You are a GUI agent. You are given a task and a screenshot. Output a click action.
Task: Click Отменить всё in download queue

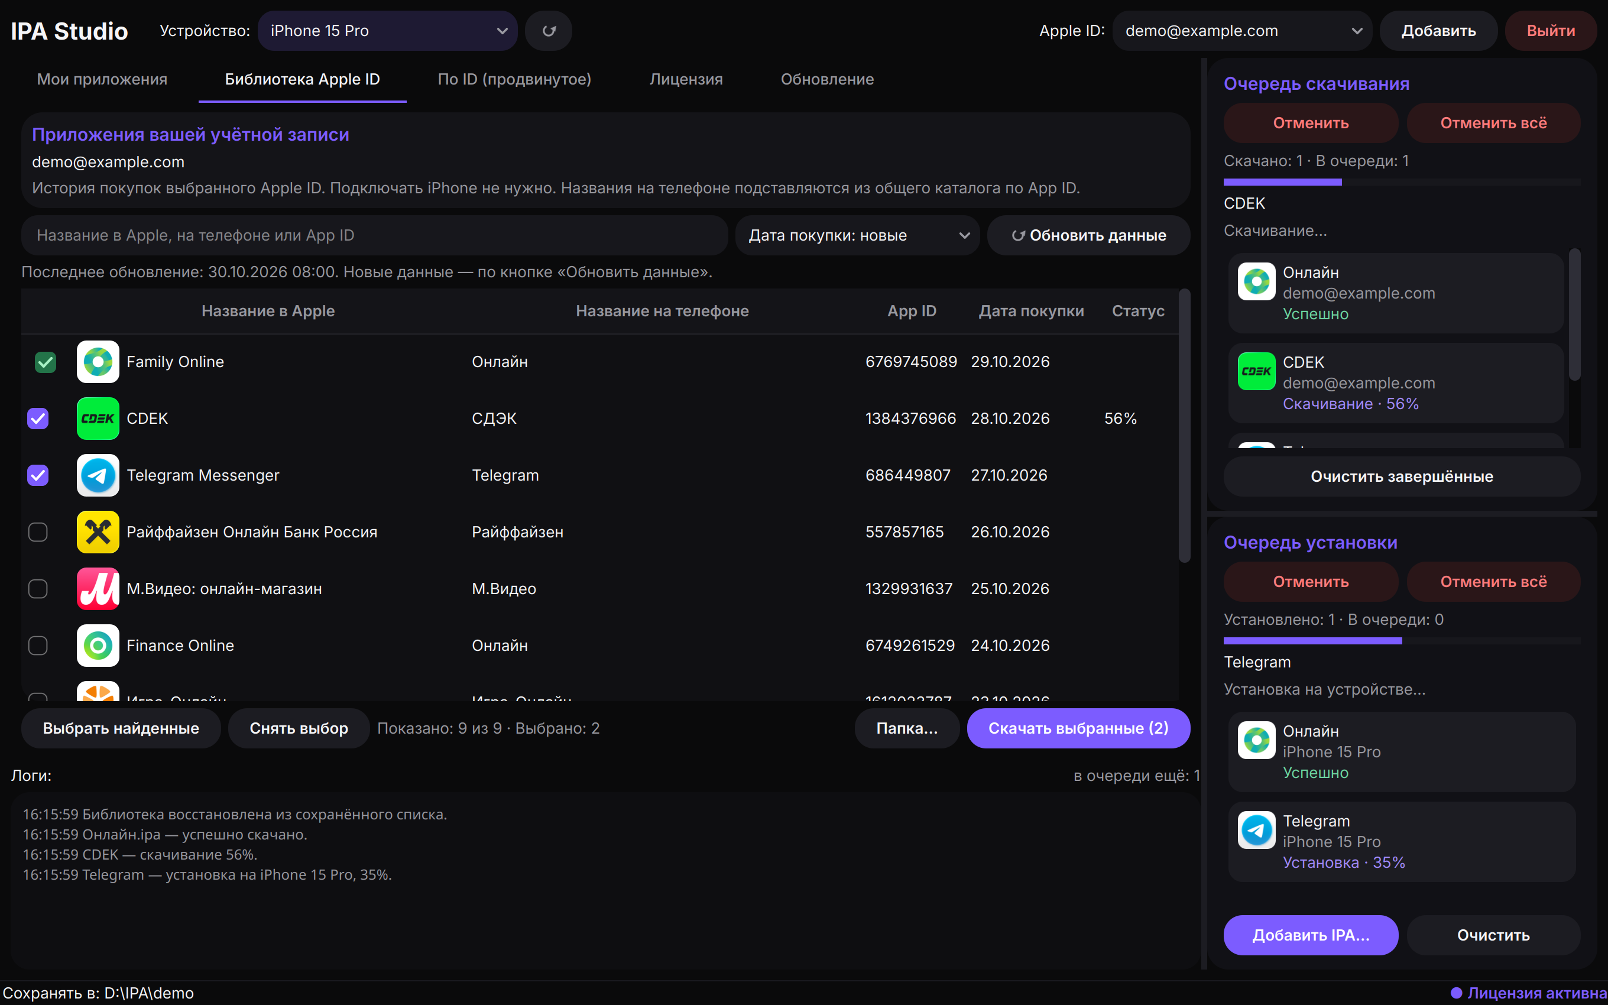click(1493, 123)
